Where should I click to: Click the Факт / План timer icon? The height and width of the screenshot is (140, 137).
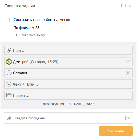[9, 84]
